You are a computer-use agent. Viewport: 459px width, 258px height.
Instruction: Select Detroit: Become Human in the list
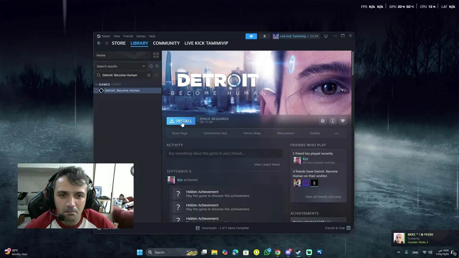pos(128,90)
